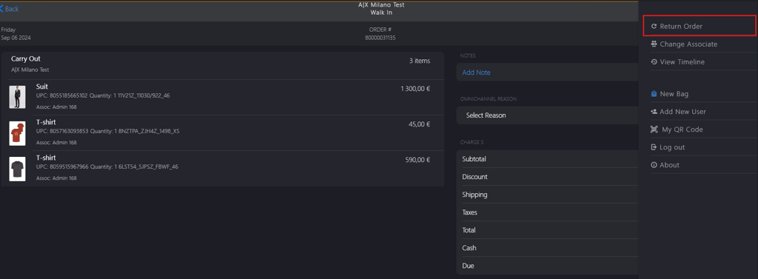Open the Suit product thumbnail
The height and width of the screenshot is (279, 758).
click(17, 97)
